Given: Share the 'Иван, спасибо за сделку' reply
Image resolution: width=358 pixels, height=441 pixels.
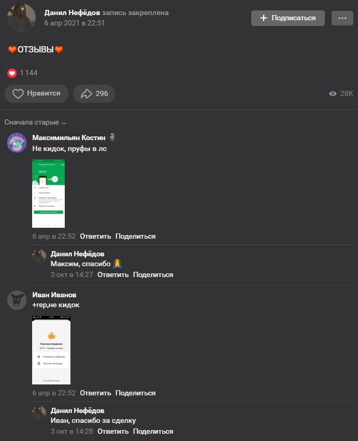Looking at the screenshot, I should pos(153,431).
